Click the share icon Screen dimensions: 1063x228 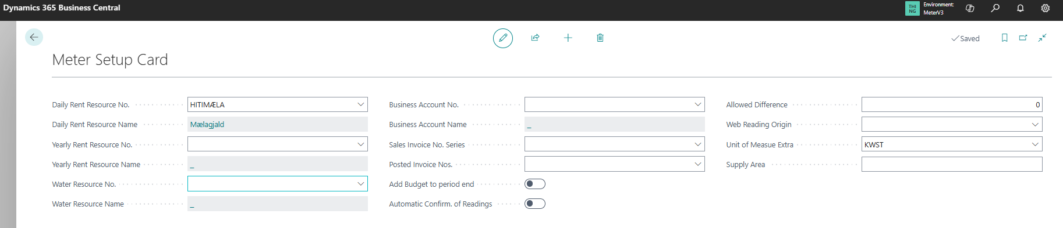pyautogui.click(x=535, y=38)
